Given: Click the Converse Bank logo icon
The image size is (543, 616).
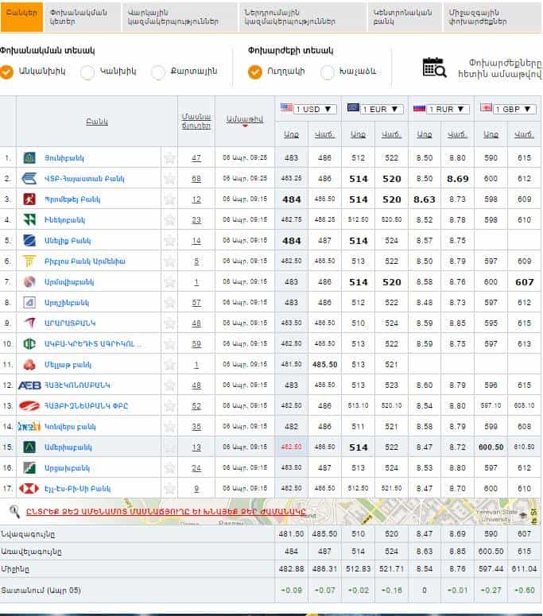Looking at the screenshot, I should [29, 426].
